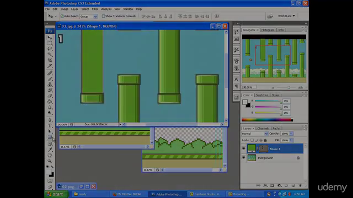Select the History Brush tool
Viewport: 353px width, 198px height.
coord(50,90)
